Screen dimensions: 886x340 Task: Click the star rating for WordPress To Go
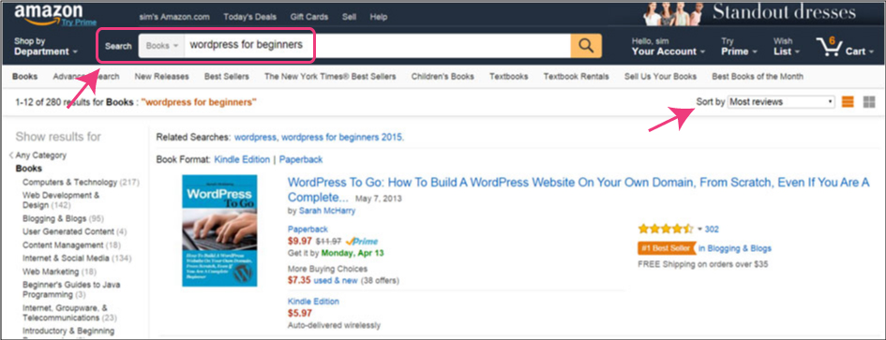[666, 229]
